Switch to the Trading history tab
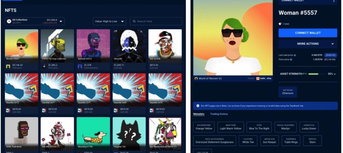The height and width of the screenshot is (153, 343). 219,114
